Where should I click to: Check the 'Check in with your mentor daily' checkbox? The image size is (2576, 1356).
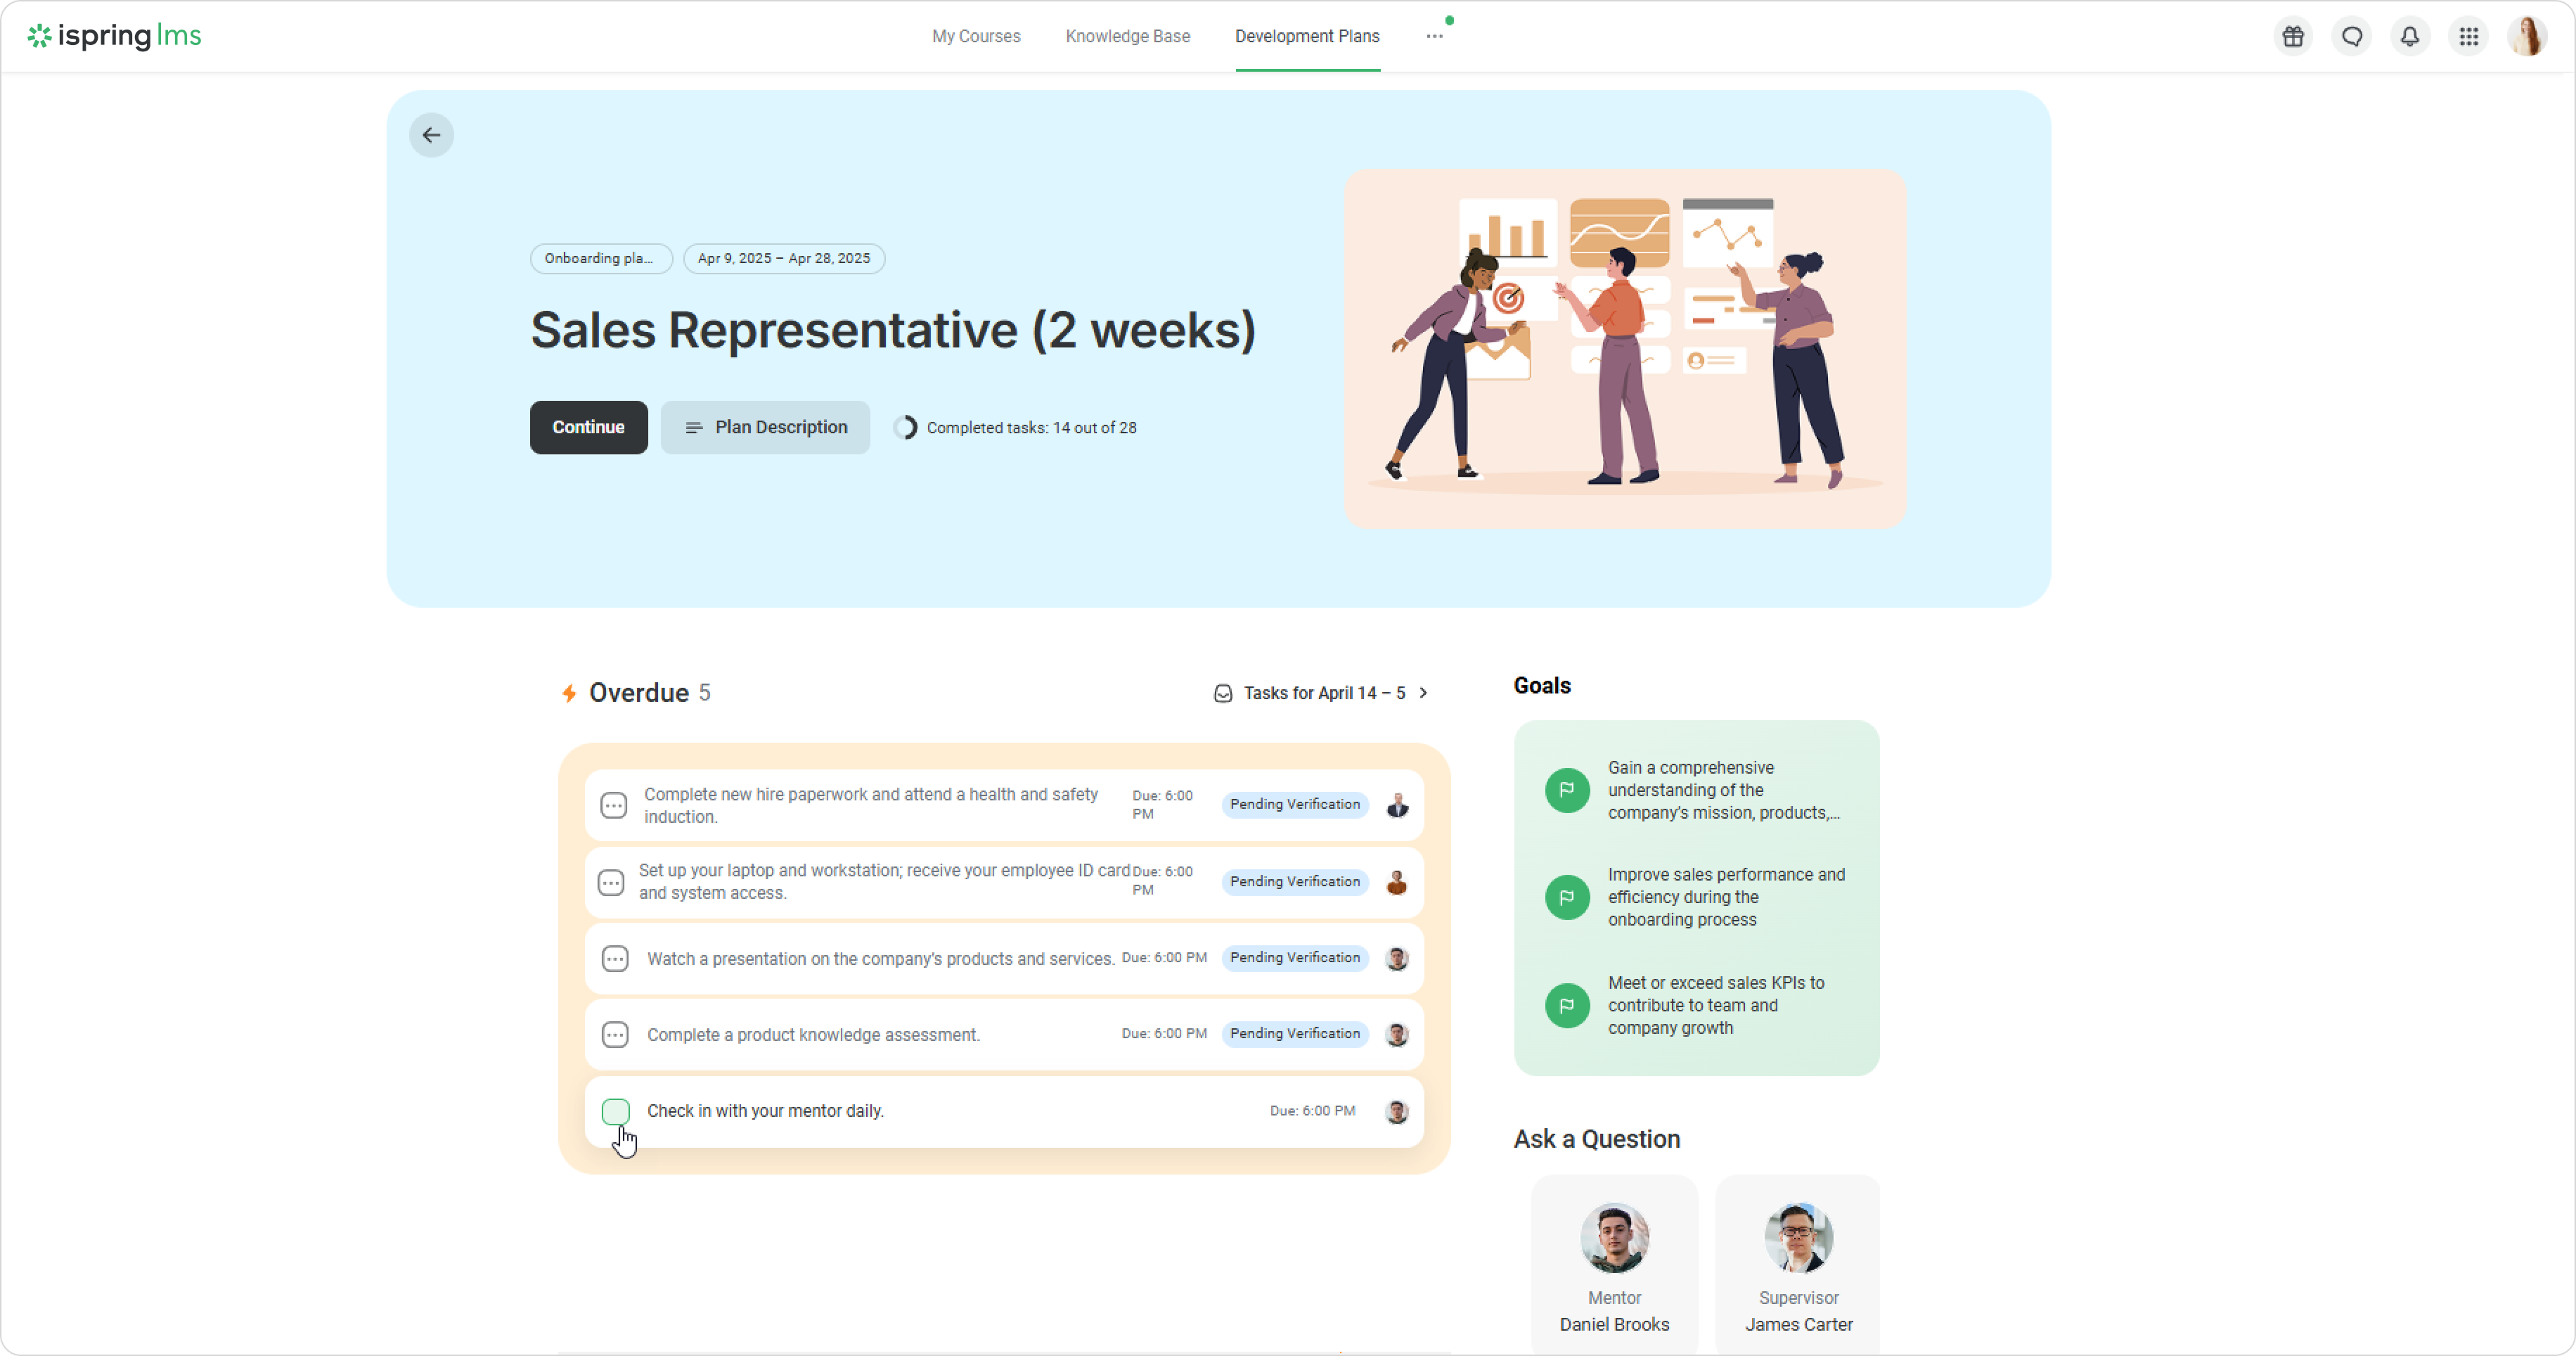615,1111
